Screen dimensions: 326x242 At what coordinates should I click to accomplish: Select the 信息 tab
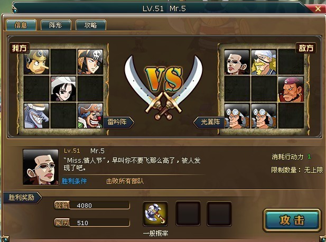(21, 25)
